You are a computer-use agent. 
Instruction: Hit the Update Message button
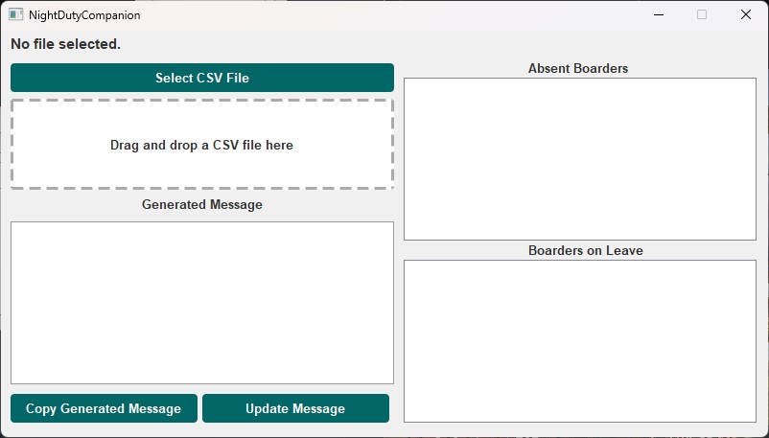pos(295,408)
